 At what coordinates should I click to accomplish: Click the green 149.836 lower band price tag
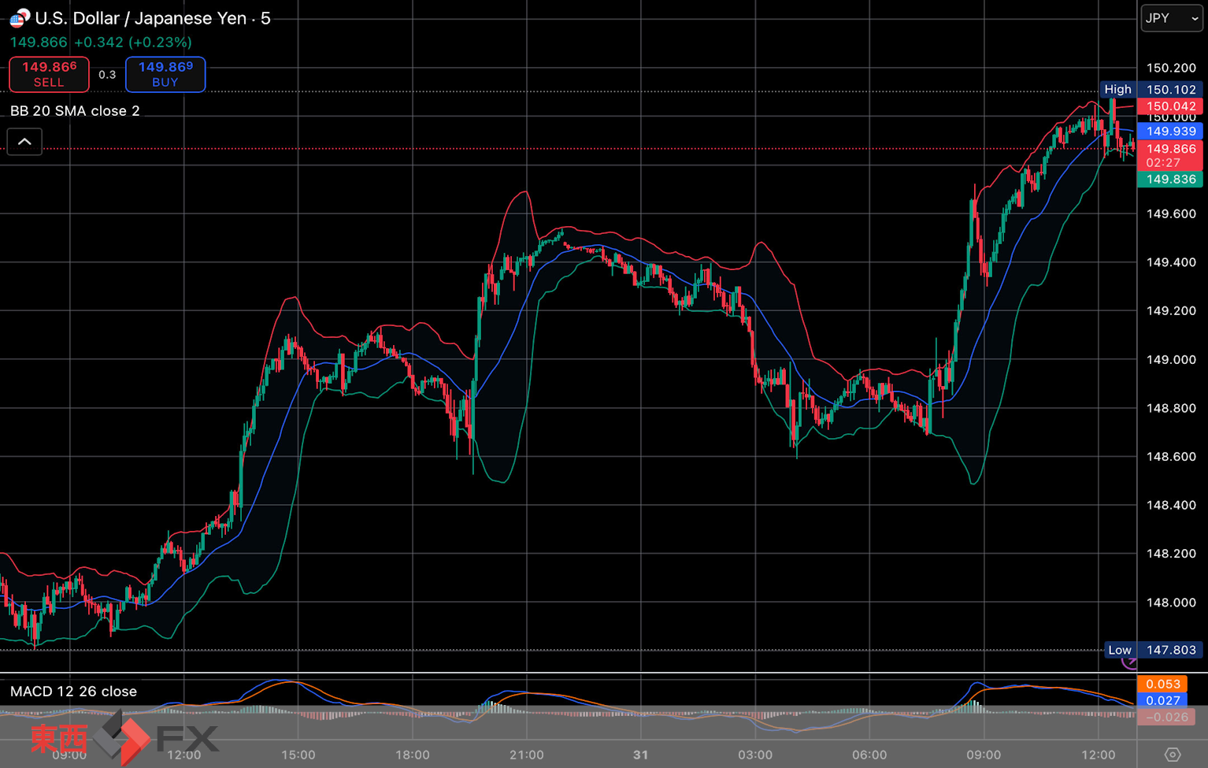coord(1170,180)
